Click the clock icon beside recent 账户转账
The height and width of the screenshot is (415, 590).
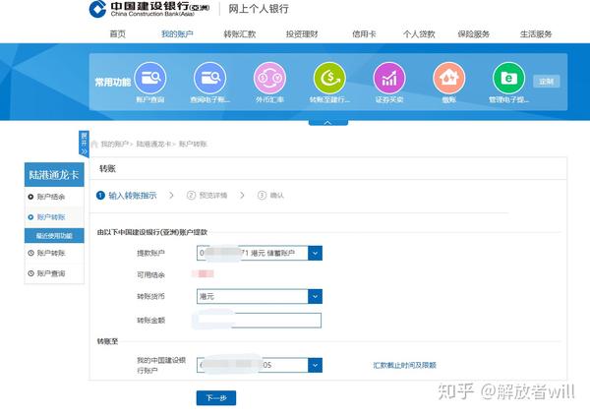[30, 253]
